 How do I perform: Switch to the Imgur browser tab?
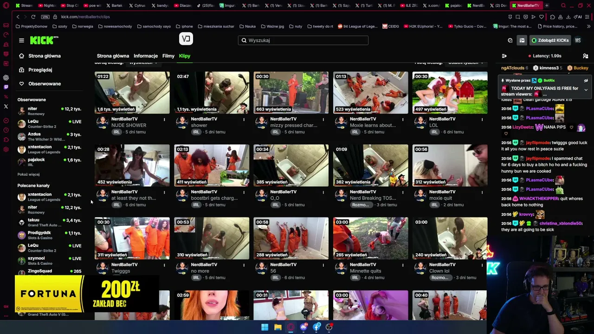pyautogui.click(x=227, y=6)
